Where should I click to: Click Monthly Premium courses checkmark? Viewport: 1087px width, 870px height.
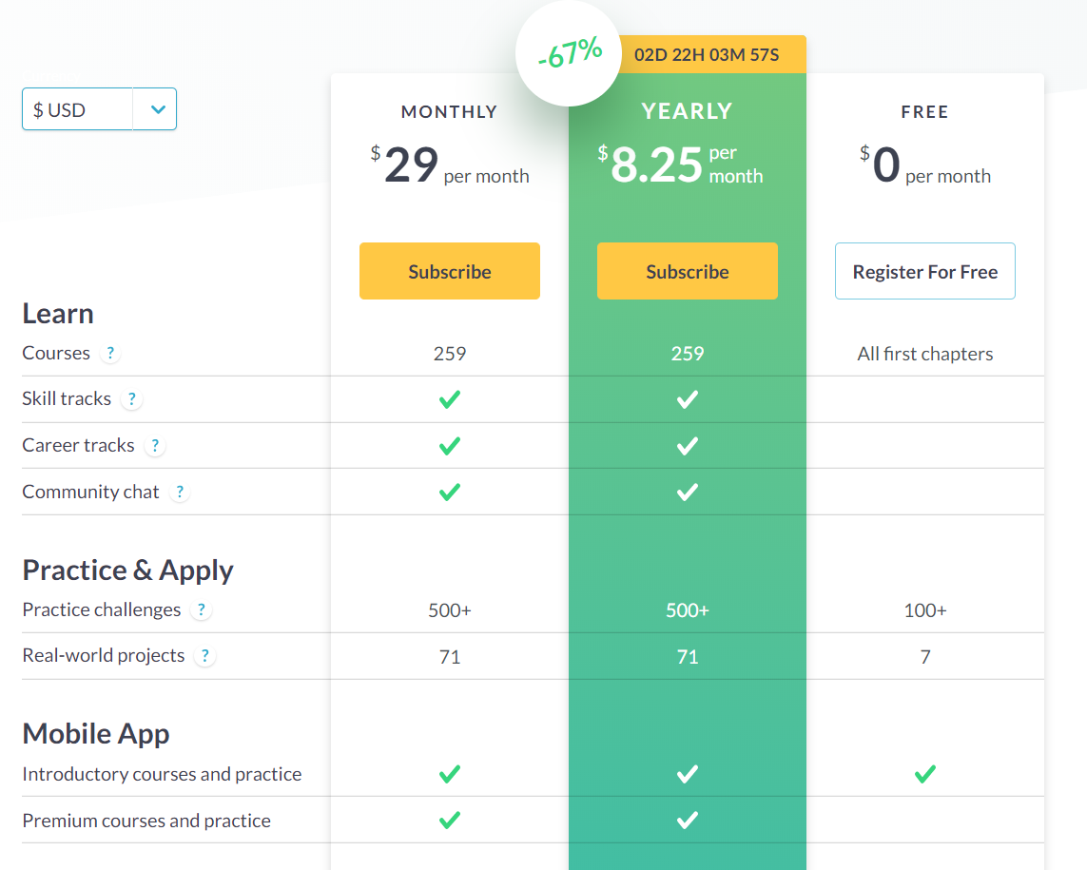[449, 821]
